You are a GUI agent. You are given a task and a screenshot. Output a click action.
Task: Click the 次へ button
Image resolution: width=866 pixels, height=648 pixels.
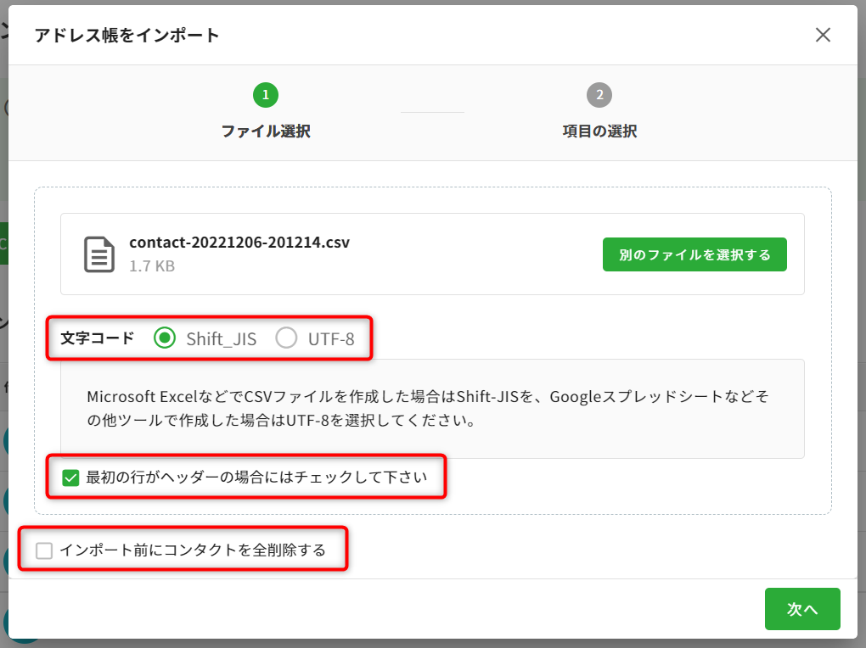[801, 609]
